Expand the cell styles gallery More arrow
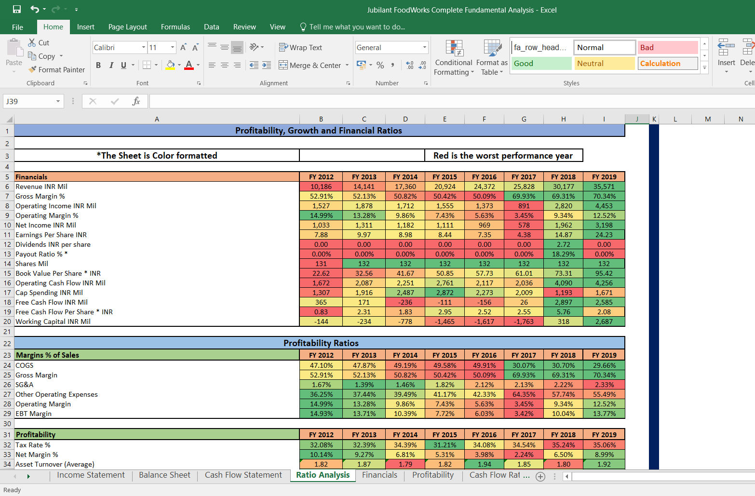755x496 pixels. tap(704, 67)
